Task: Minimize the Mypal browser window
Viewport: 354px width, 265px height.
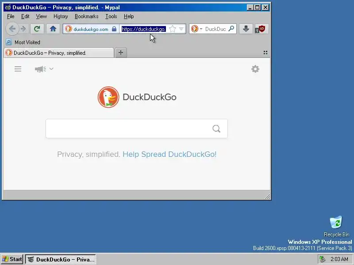Action: [250, 8]
